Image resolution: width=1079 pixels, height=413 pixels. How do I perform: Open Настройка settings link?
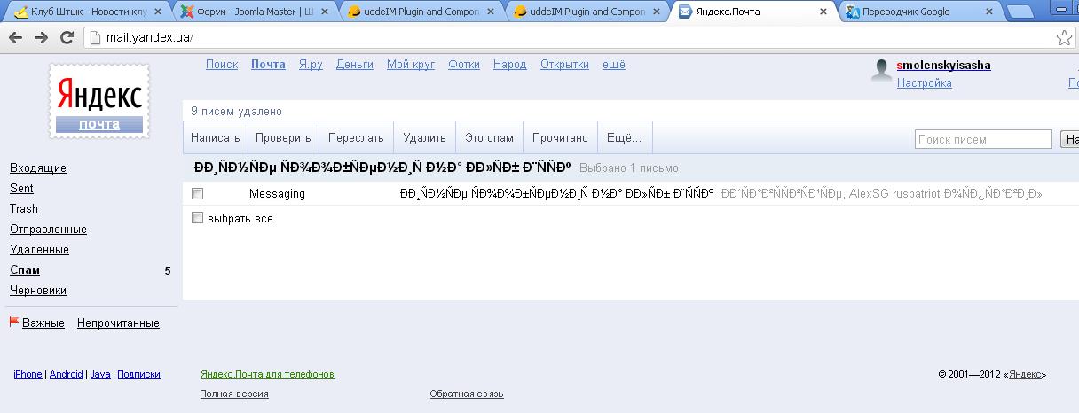[x=925, y=83]
